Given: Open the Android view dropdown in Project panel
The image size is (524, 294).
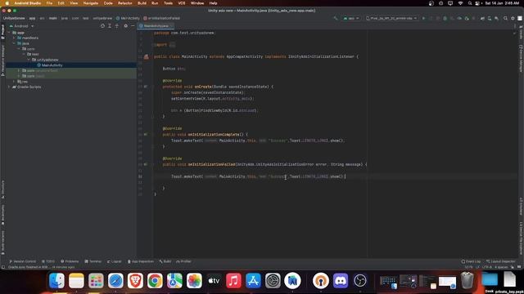Looking at the screenshot, I should coord(22,26).
